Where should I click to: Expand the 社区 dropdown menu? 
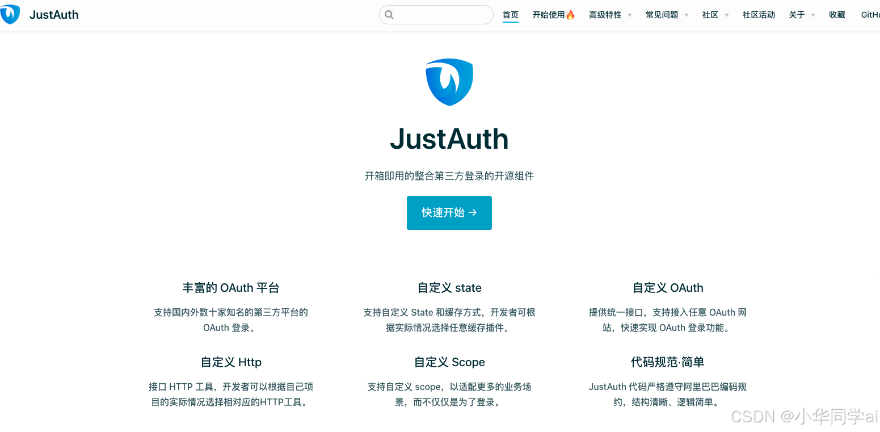(715, 15)
